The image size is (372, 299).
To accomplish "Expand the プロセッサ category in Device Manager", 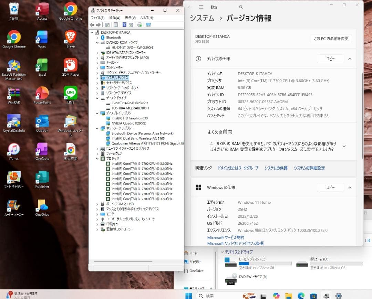I will [97, 158].
